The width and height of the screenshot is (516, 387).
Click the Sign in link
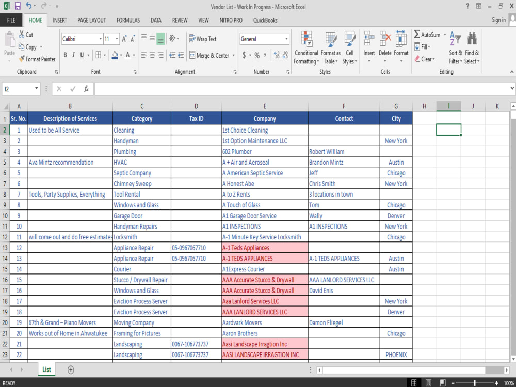498,20
